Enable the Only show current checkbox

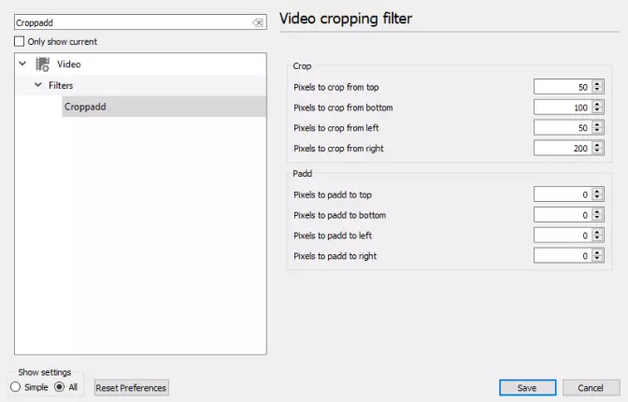pyautogui.click(x=19, y=41)
